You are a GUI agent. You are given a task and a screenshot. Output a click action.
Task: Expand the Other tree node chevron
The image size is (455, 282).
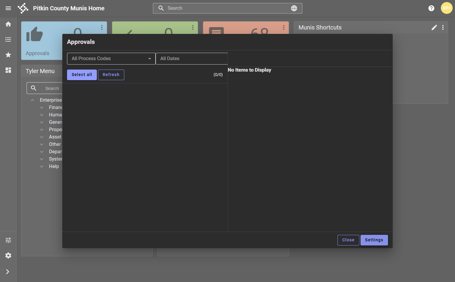[42, 144]
